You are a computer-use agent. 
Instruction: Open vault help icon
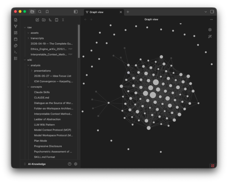coord(70,164)
